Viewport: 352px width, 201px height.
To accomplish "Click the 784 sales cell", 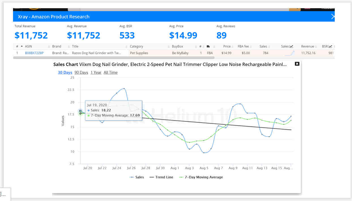I will pos(265,53).
